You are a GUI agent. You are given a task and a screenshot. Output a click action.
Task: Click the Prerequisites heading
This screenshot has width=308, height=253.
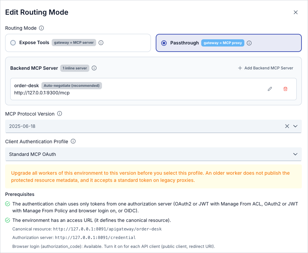click(20, 194)
